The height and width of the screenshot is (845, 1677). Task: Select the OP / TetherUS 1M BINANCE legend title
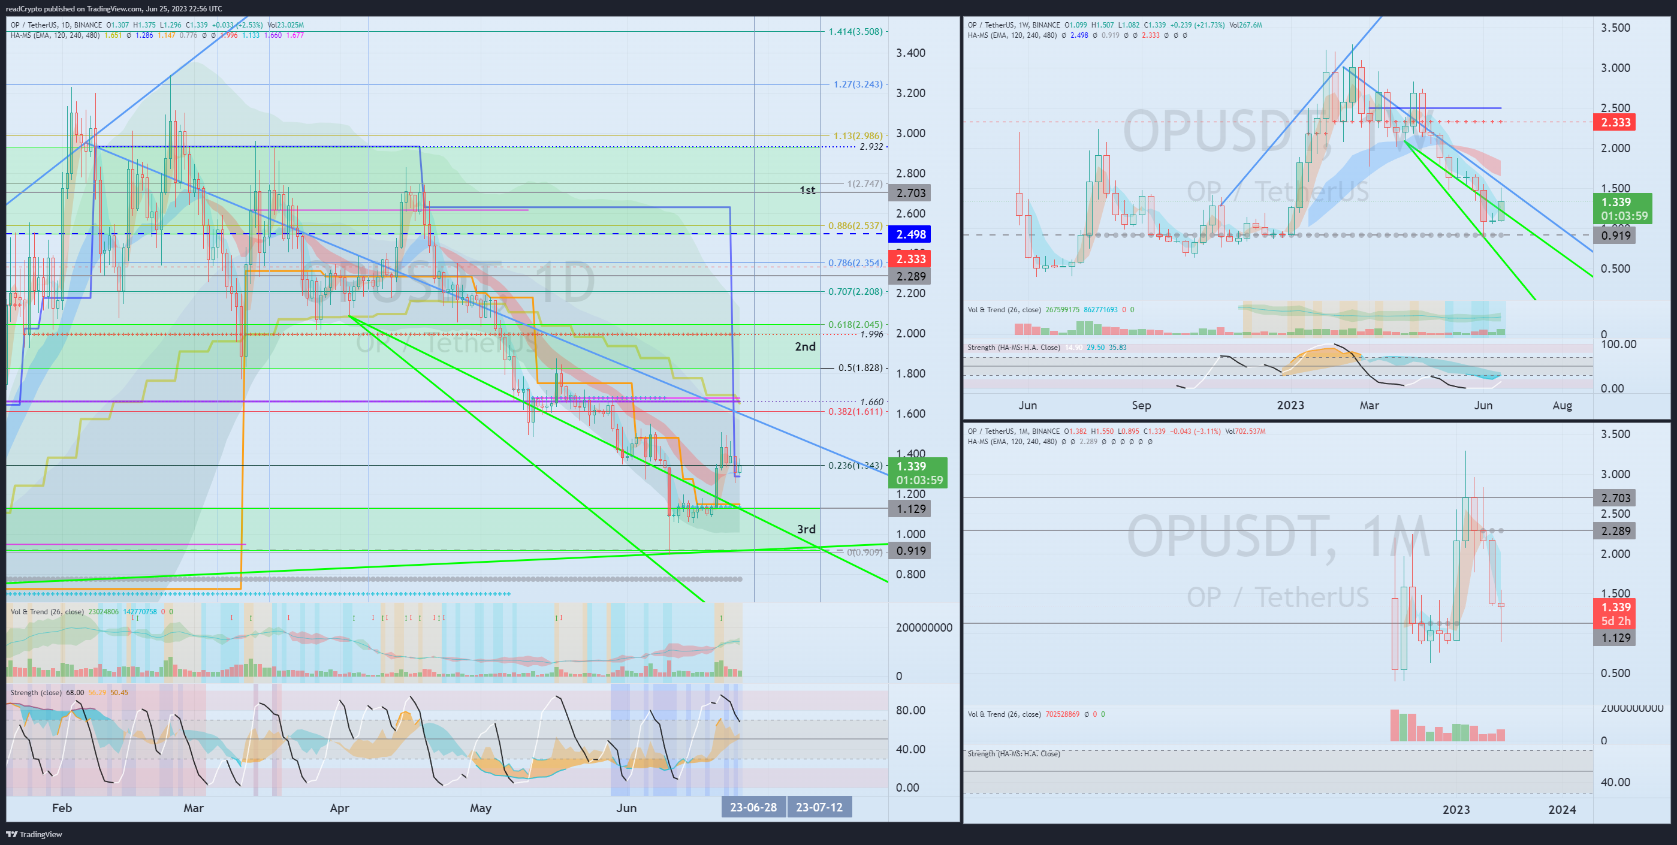click(1014, 431)
